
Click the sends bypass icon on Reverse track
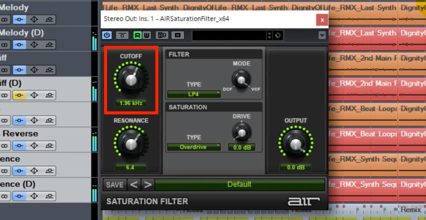(x=49, y=146)
